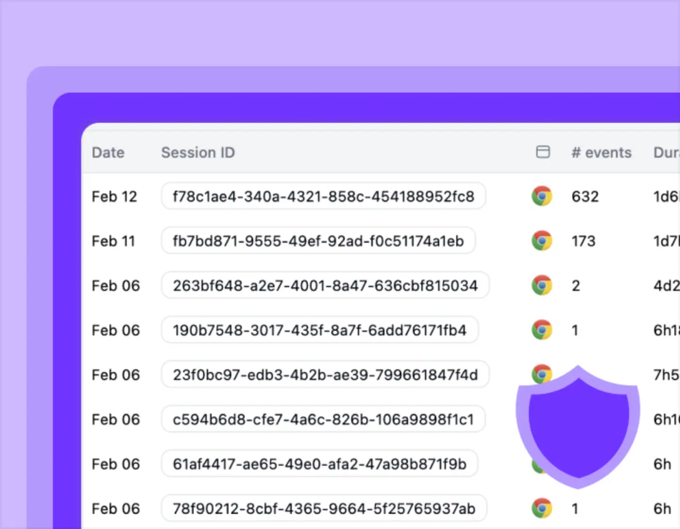Click session ID starting with 190b7548

pyautogui.click(x=320, y=330)
